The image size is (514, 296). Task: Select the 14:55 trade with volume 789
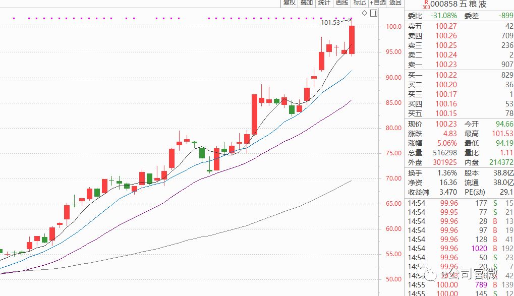tap(461, 285)
